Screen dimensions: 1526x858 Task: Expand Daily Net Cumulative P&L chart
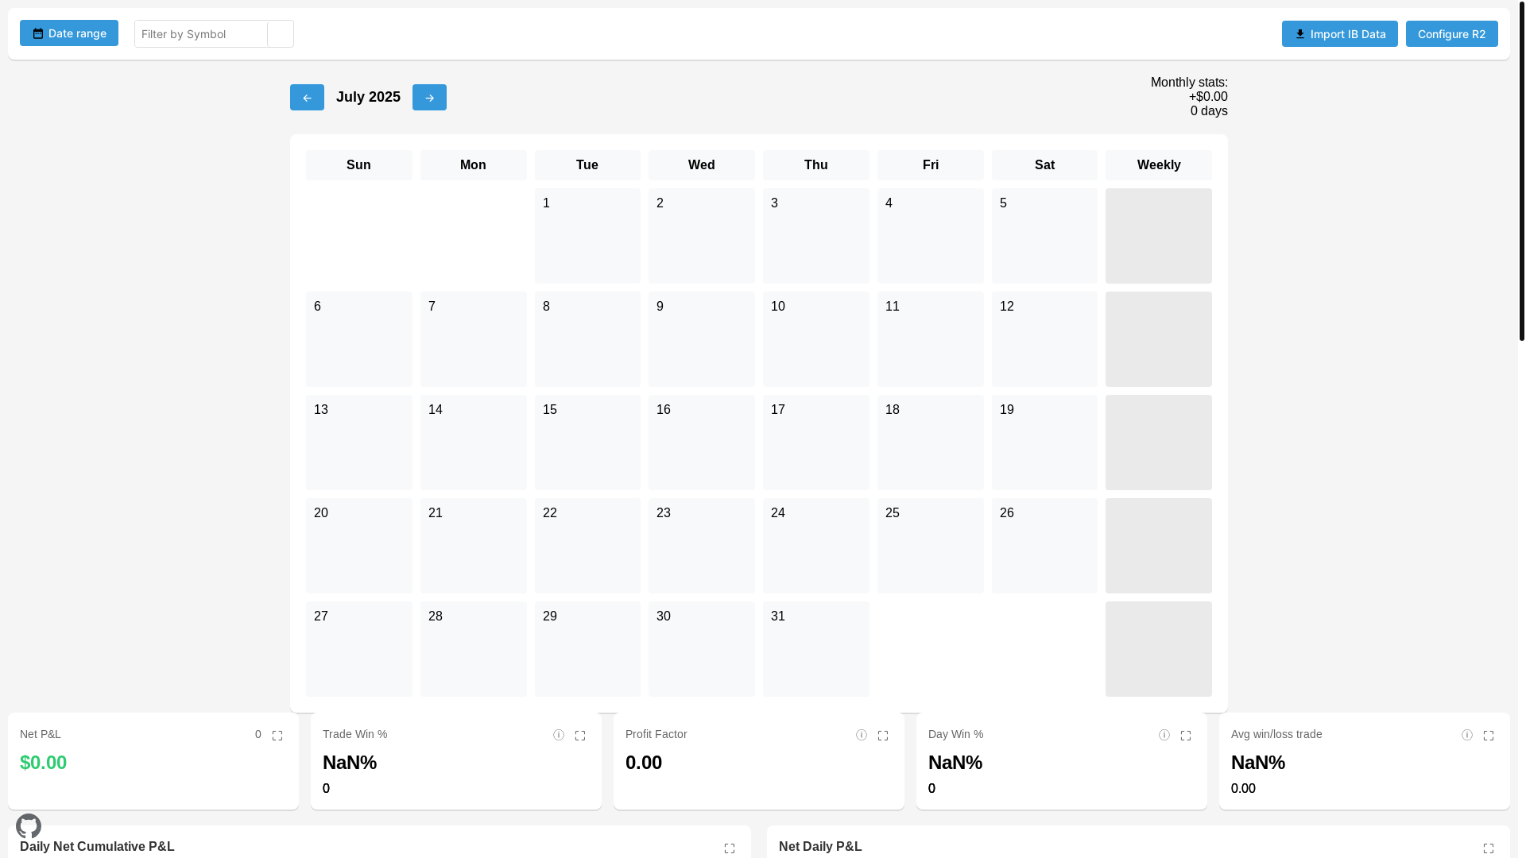tap(730, 848)
